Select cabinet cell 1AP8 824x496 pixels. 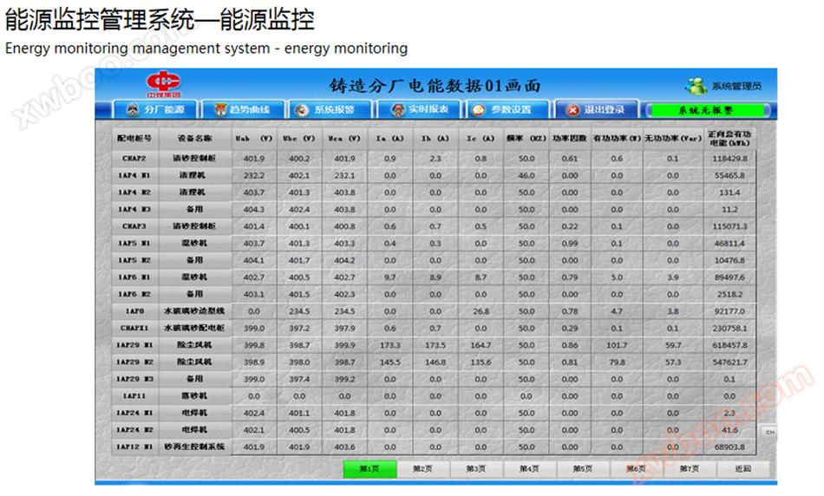(x=134, y=311)
